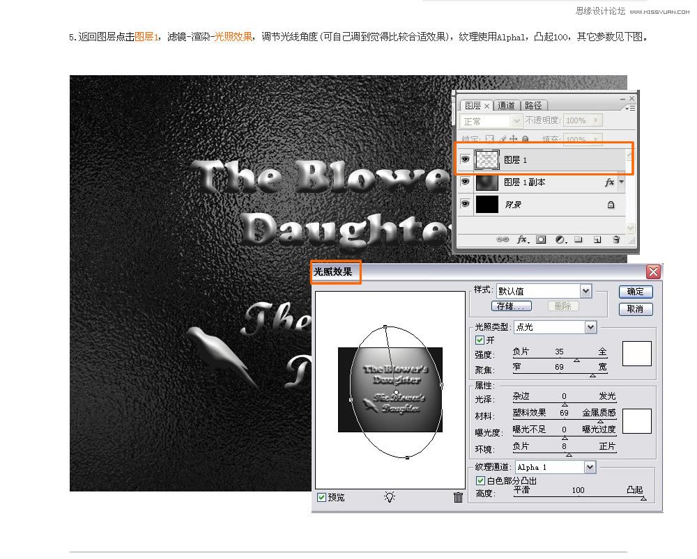Open the layer style fx menu at panel bottom

coord(522,239)
